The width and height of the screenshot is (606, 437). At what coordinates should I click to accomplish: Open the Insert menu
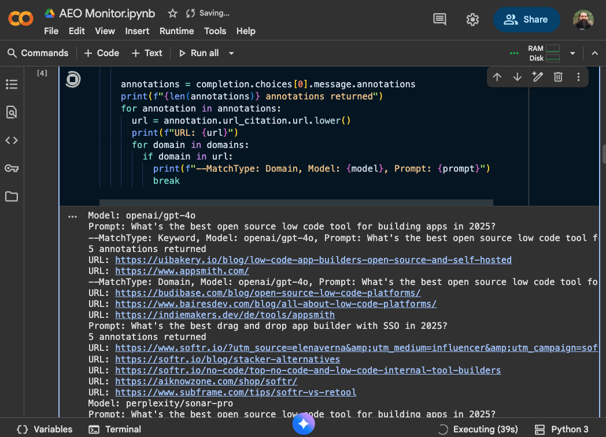pyautogui.click(x=137, y=31)
